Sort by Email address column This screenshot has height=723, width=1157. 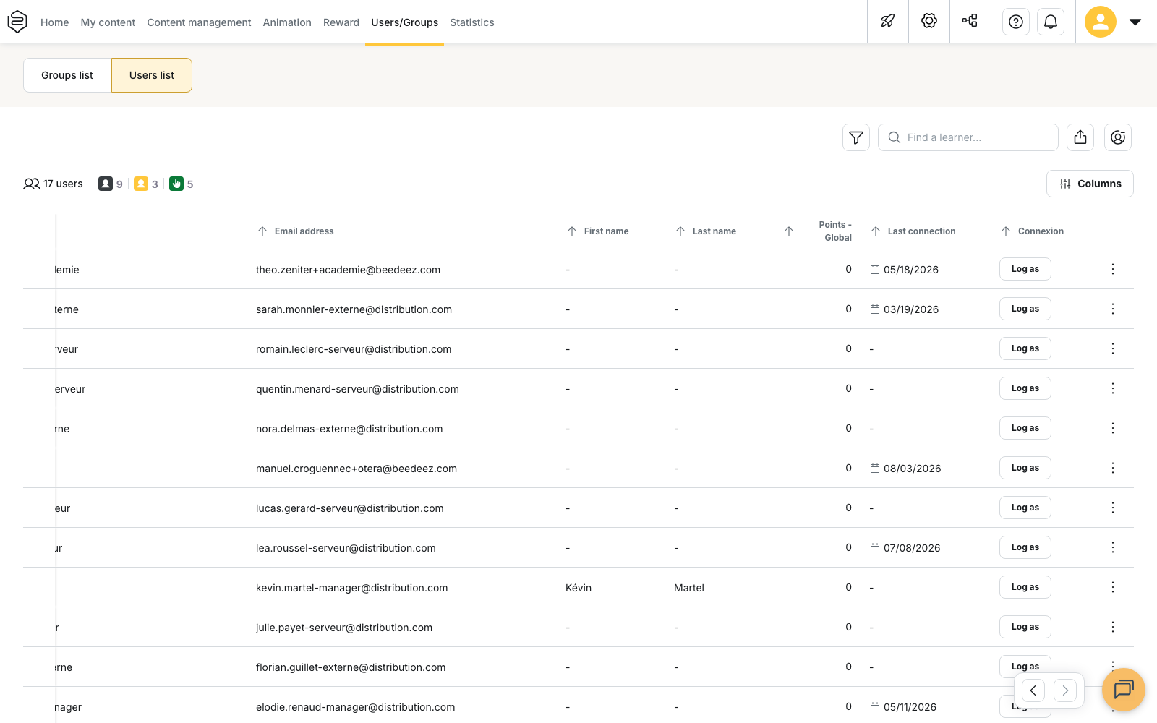click(296, 231)
